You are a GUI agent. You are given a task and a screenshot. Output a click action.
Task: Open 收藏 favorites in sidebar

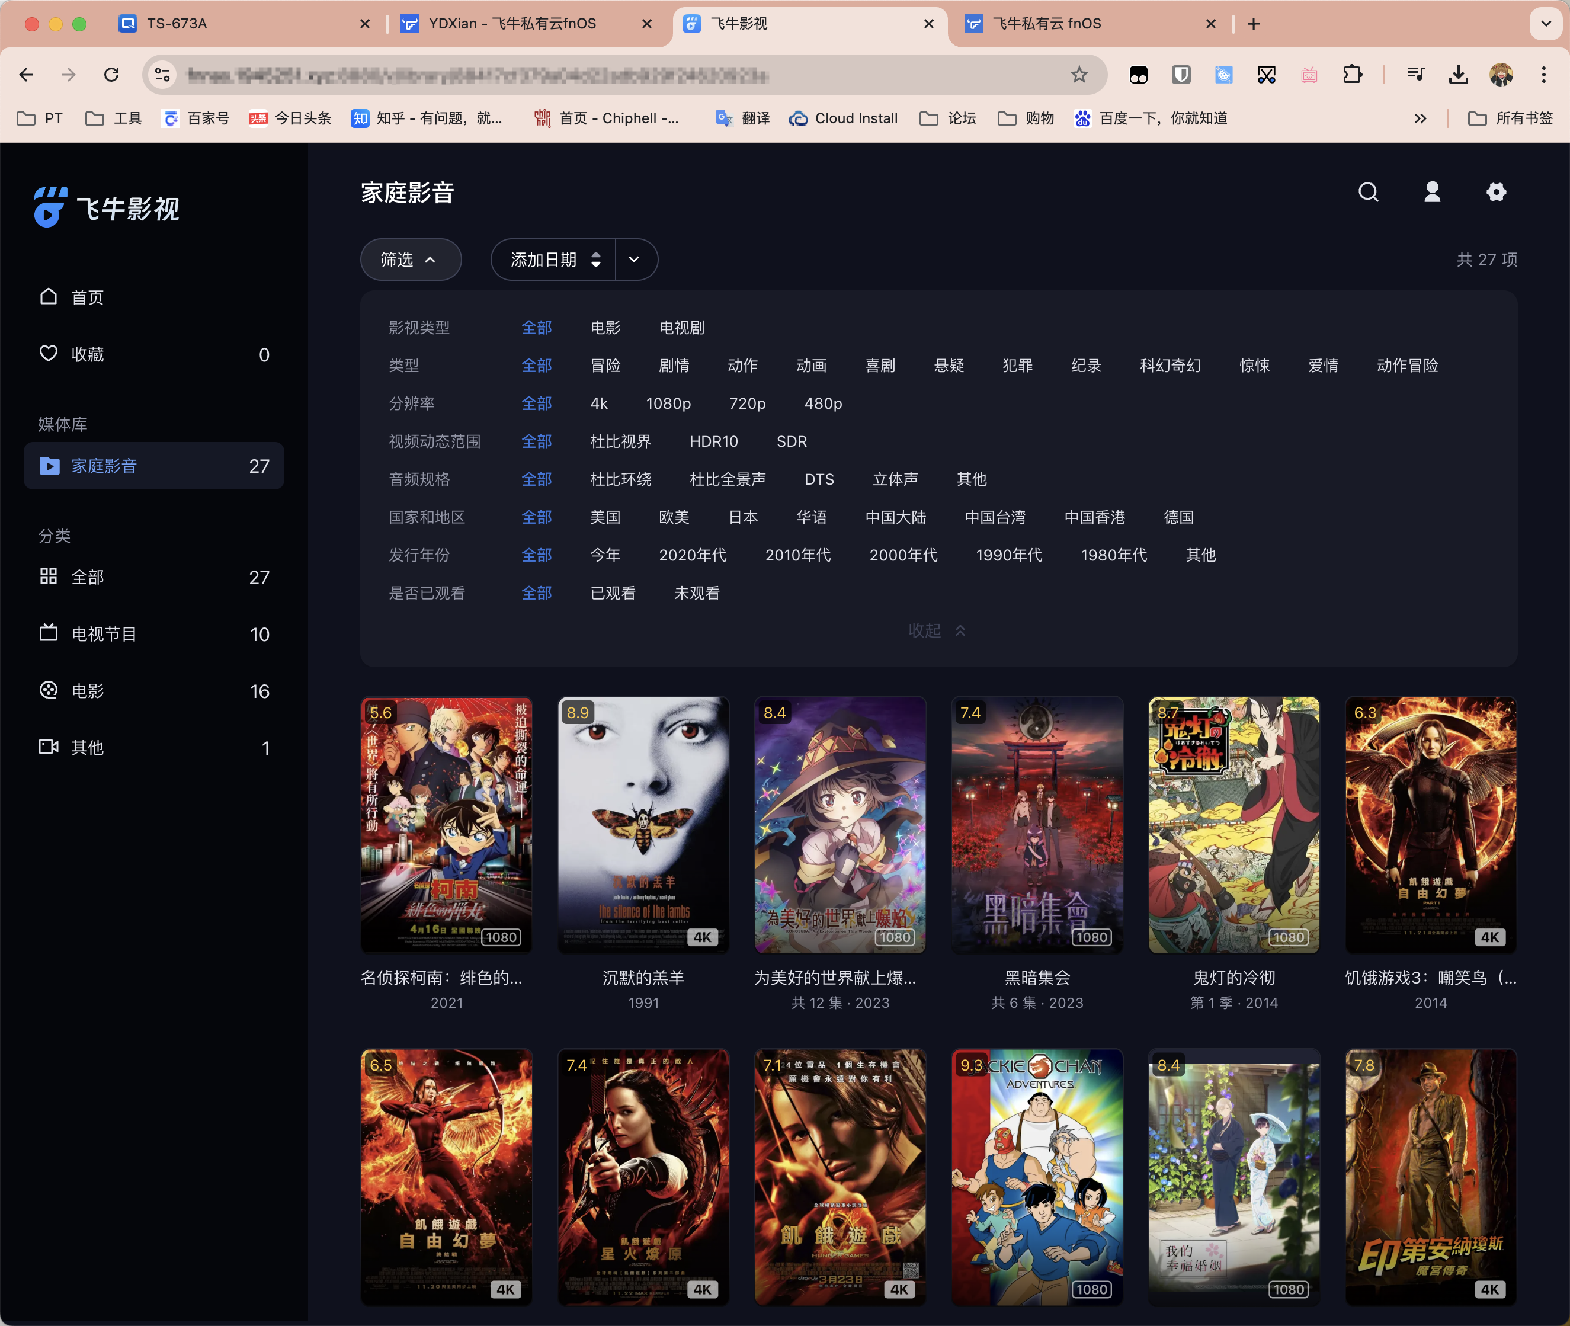click(x=154, y=354)
